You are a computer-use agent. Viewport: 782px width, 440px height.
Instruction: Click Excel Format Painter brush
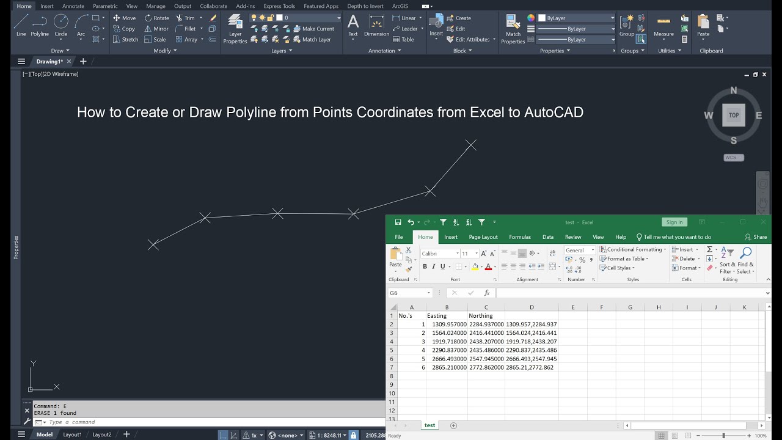coord(409,269)
